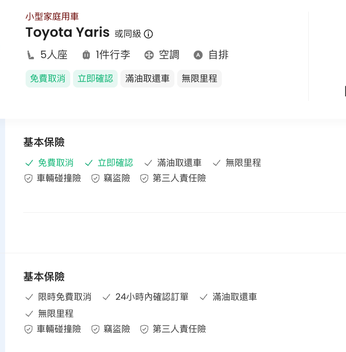Click the luggage icon next to 1件行李
This screenshot has height=352, width=346.
click(86, 55)
